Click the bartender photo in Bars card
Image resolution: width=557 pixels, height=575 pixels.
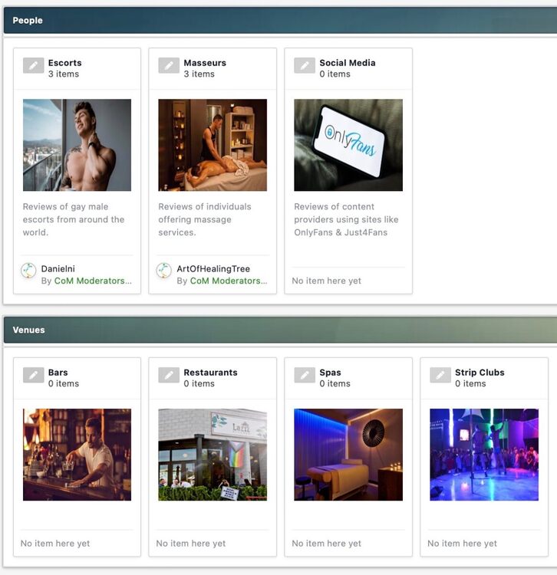tap(77, 454)
